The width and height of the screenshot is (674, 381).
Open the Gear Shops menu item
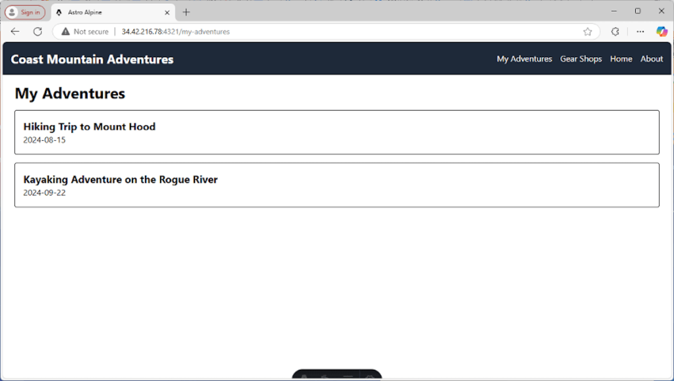[580, 59]
